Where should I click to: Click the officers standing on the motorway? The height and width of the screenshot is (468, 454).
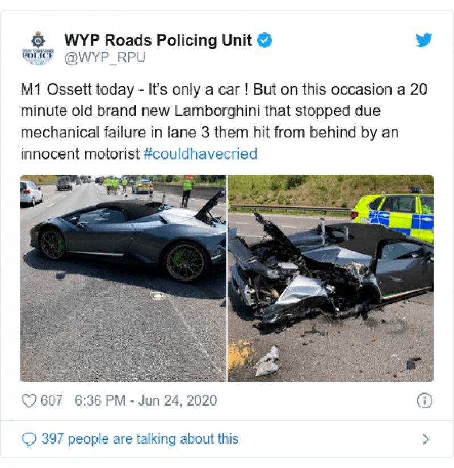[115, 185]
